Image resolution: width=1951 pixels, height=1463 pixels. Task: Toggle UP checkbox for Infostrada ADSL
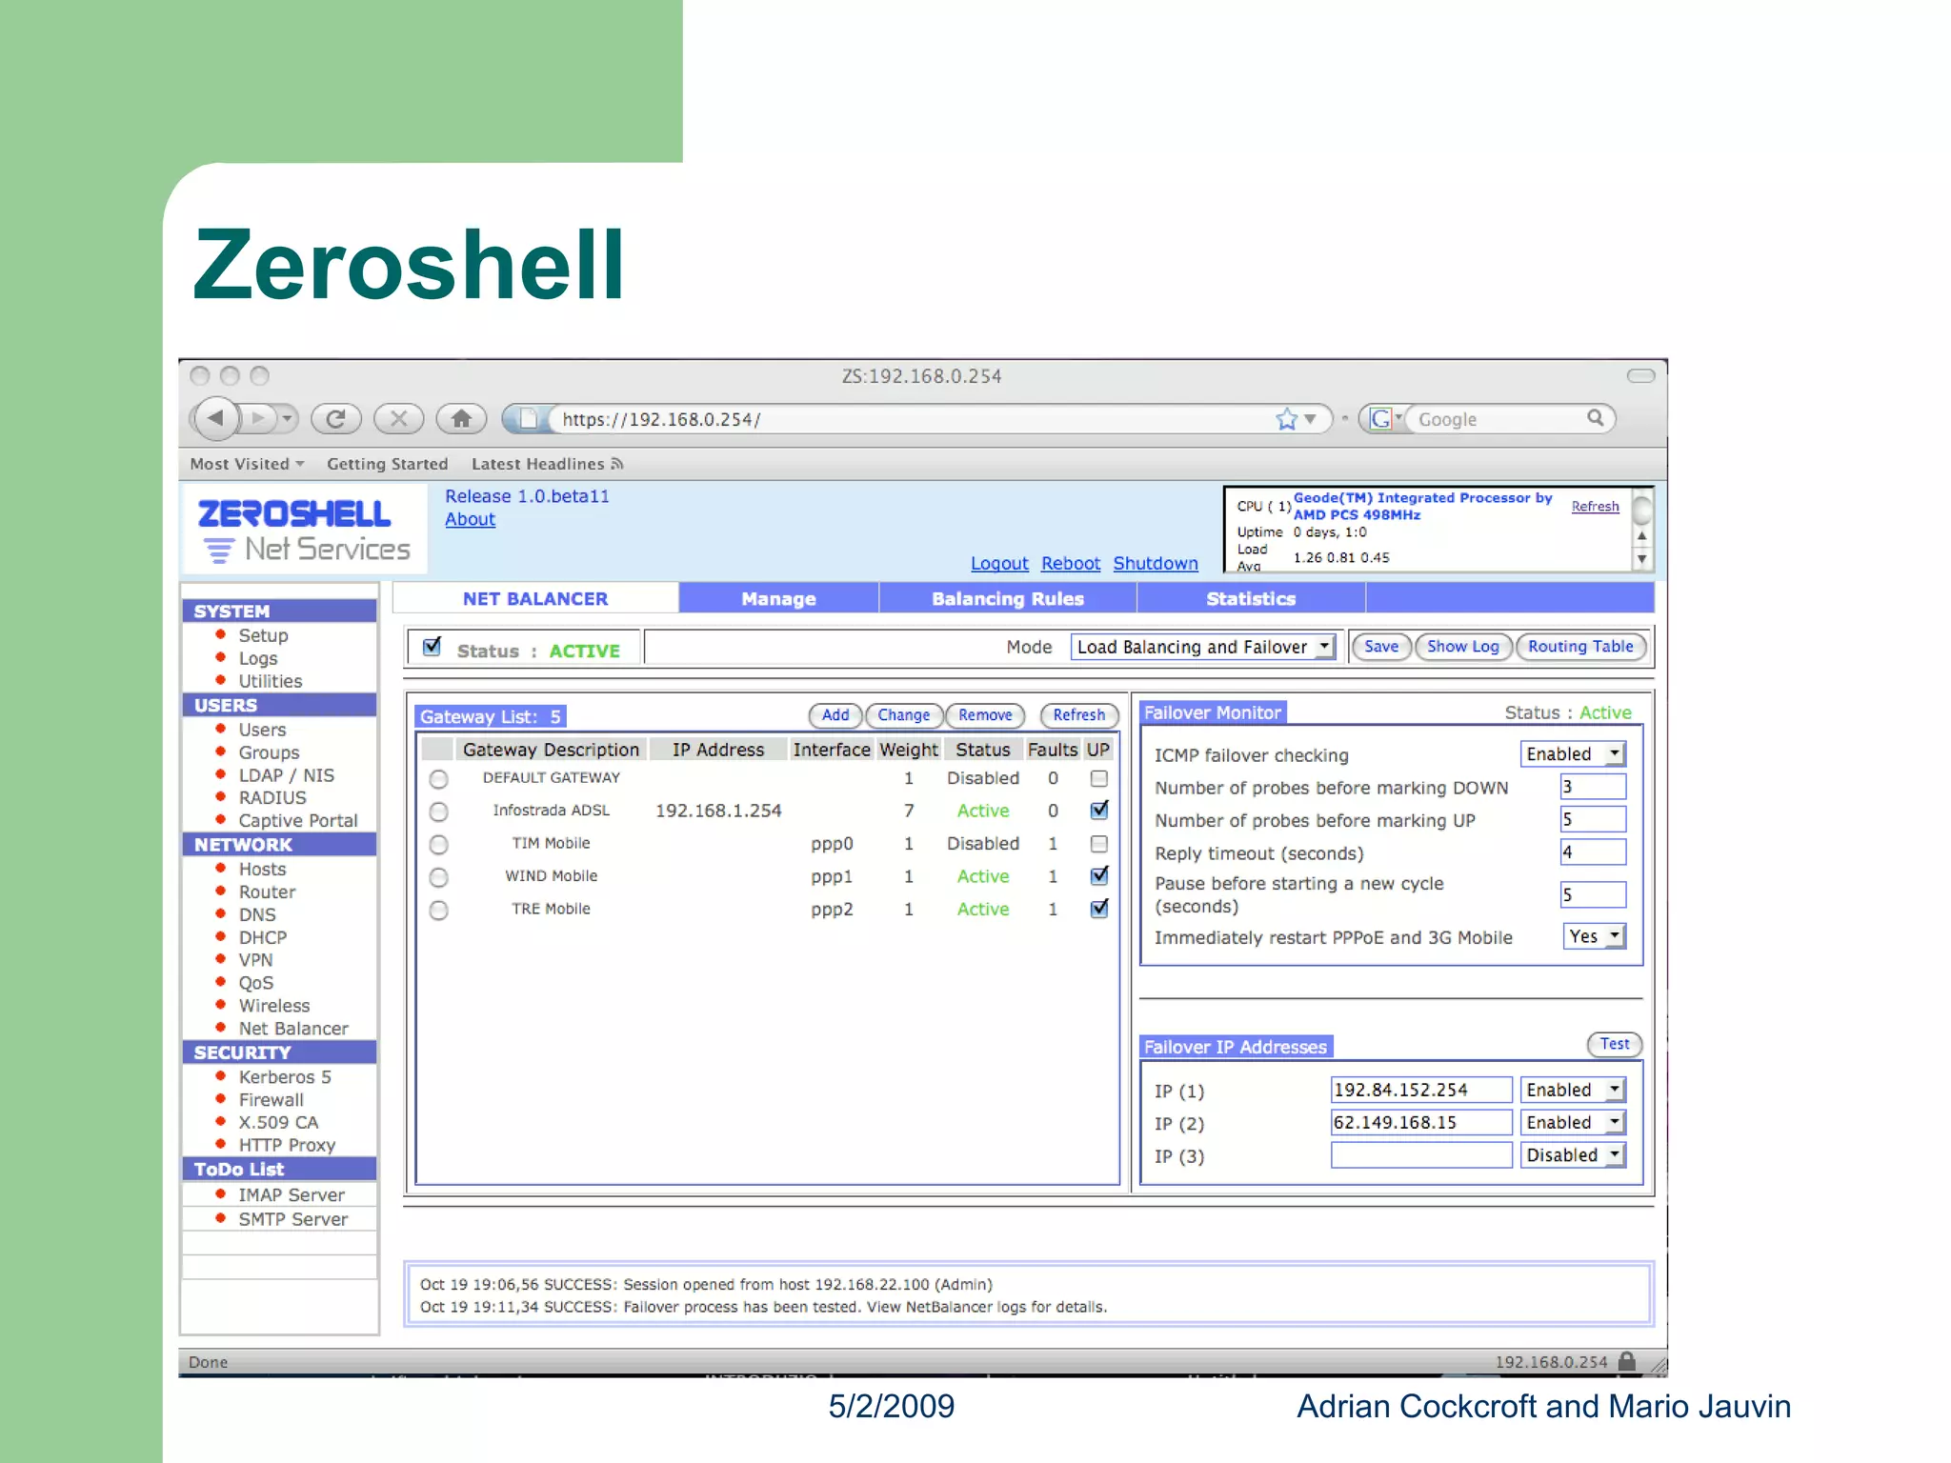click(1099, 810)
